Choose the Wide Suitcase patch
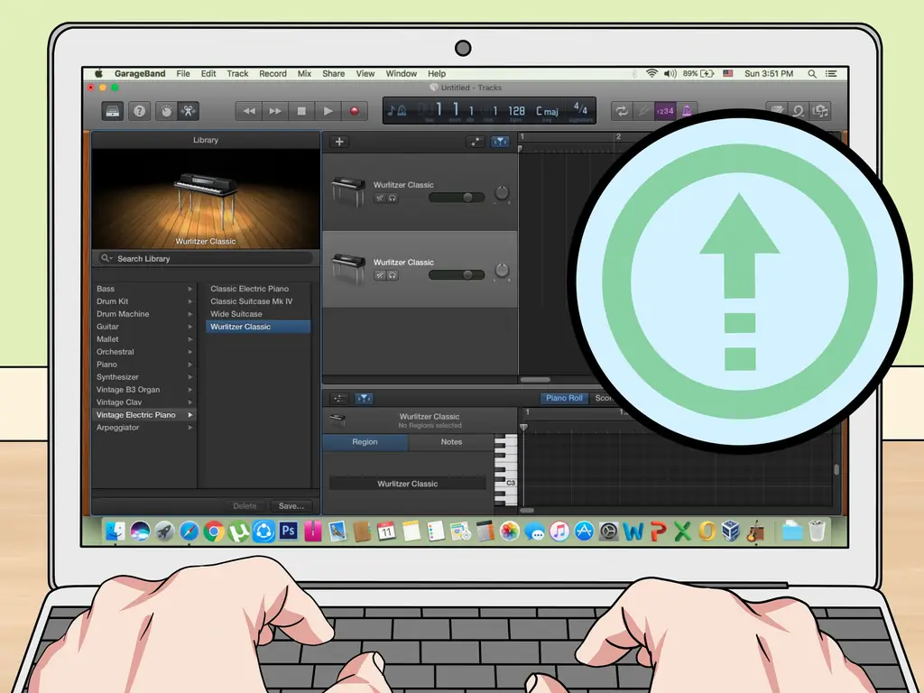 [258, 314]
